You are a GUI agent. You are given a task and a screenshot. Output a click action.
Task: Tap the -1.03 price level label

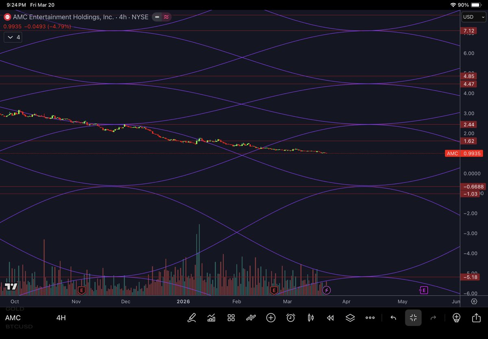470,194
